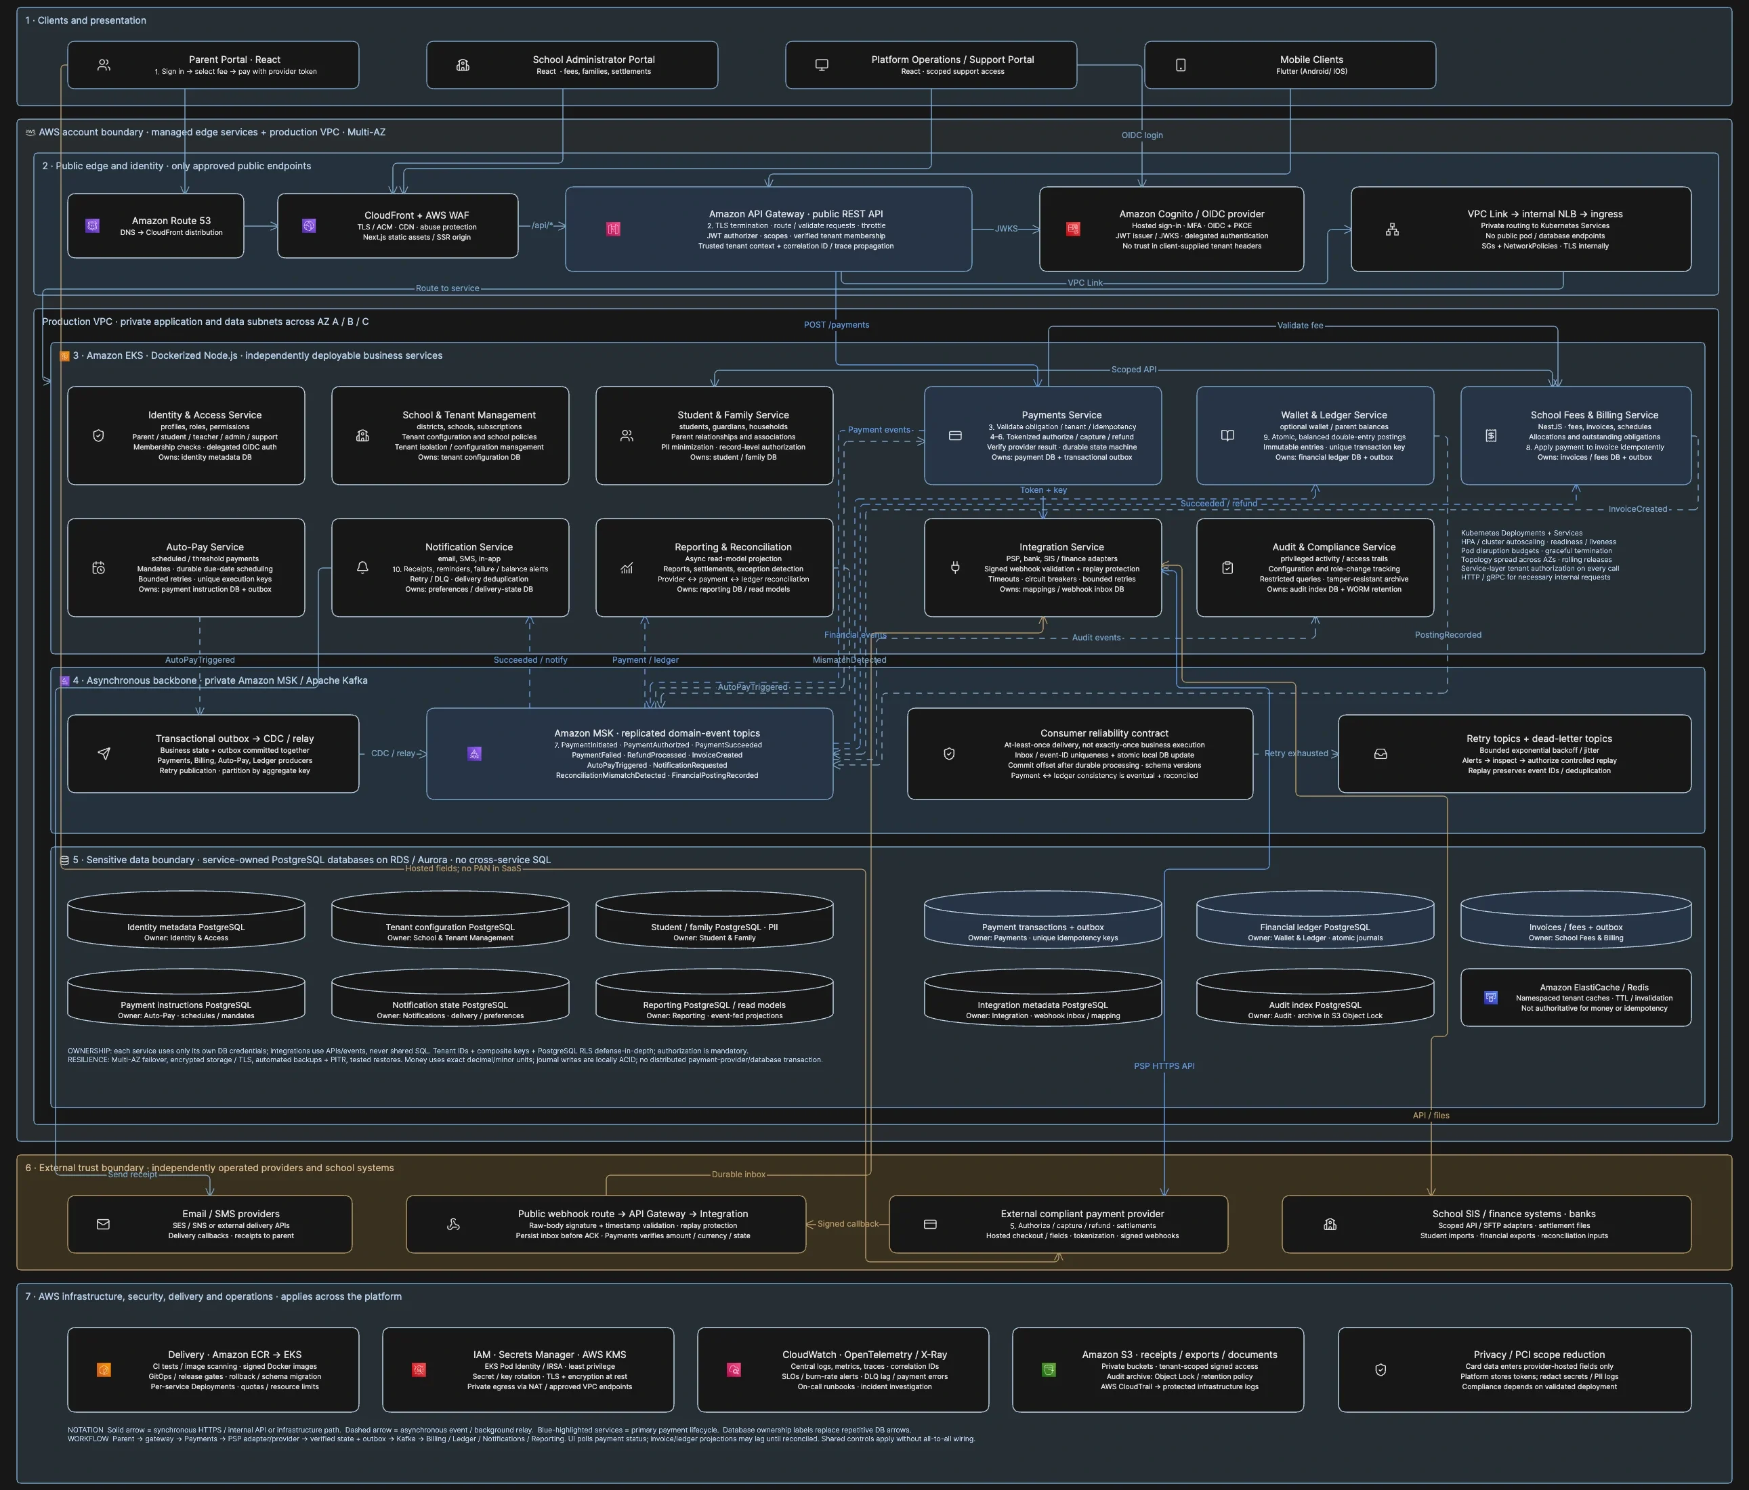The height and width of the screenshot is (1490, 1749).
Task: Click the inbox icon in Retry + dead-letter topics
Action: [1380, 753]
